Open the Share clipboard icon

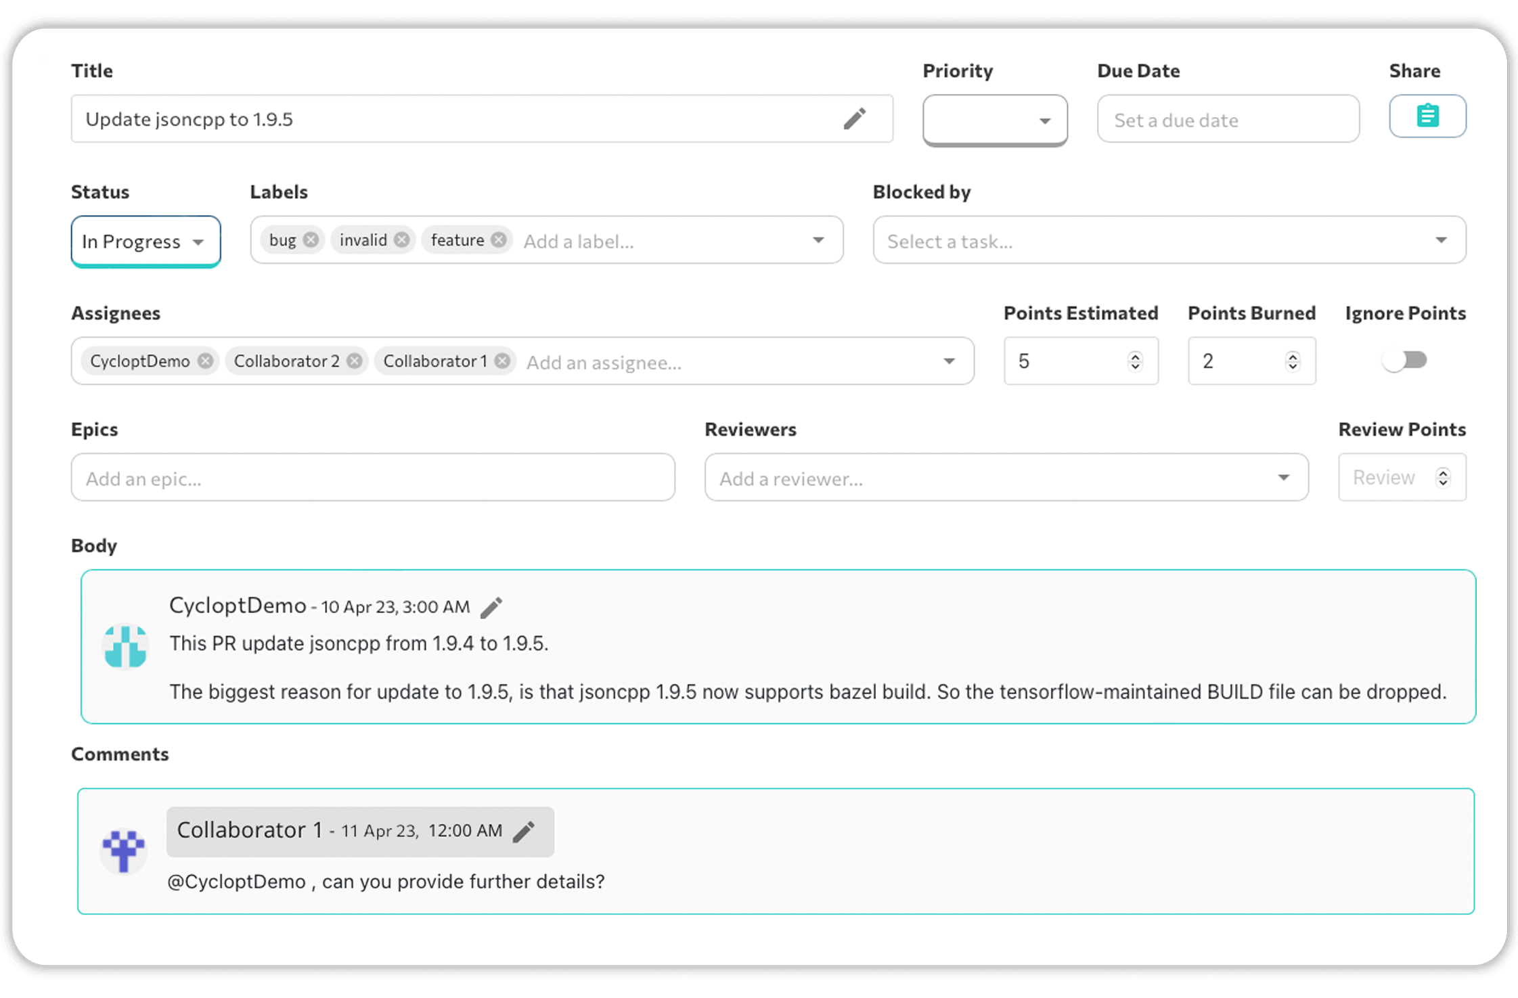click(1427, 116)
